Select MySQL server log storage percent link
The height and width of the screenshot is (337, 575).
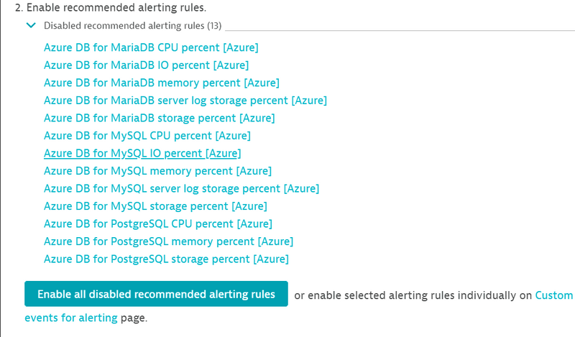181,188
